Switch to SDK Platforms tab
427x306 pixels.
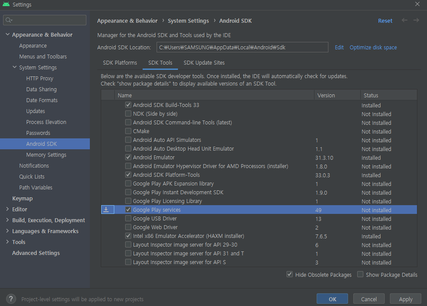click(120, 63)
